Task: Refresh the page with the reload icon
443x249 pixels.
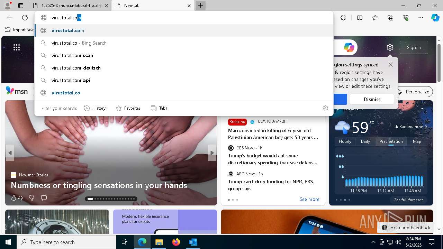Action: tap(25, 18)
